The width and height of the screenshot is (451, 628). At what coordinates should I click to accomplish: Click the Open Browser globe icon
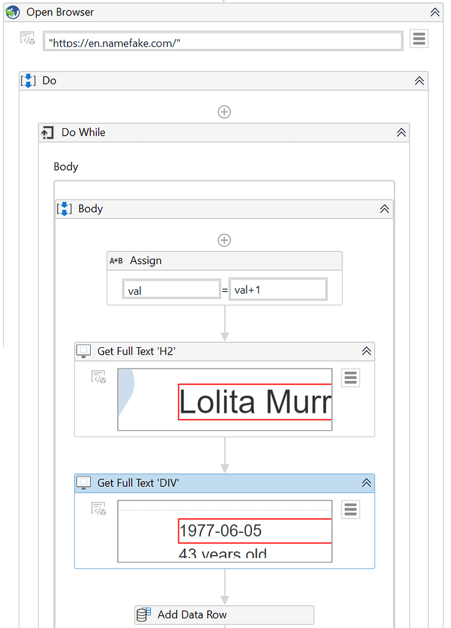13,12
